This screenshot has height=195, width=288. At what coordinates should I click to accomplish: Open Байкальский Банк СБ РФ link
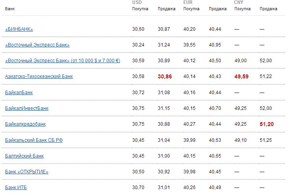pyautogui.click(x=34, y=140)
